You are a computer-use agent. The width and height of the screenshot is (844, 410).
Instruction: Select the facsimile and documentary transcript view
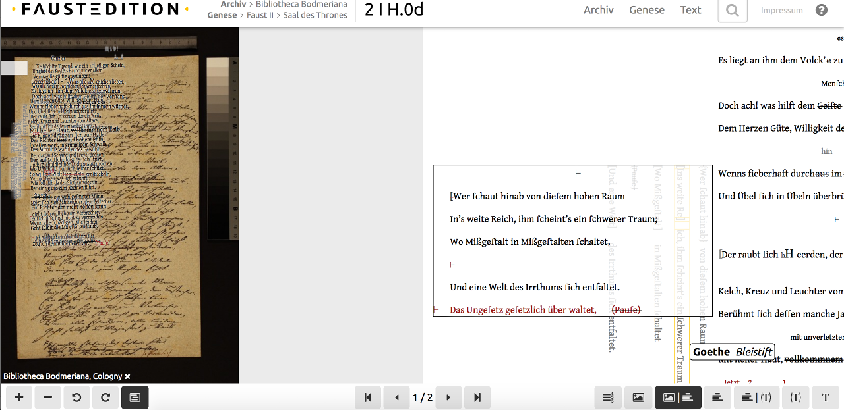pos(678,397)
